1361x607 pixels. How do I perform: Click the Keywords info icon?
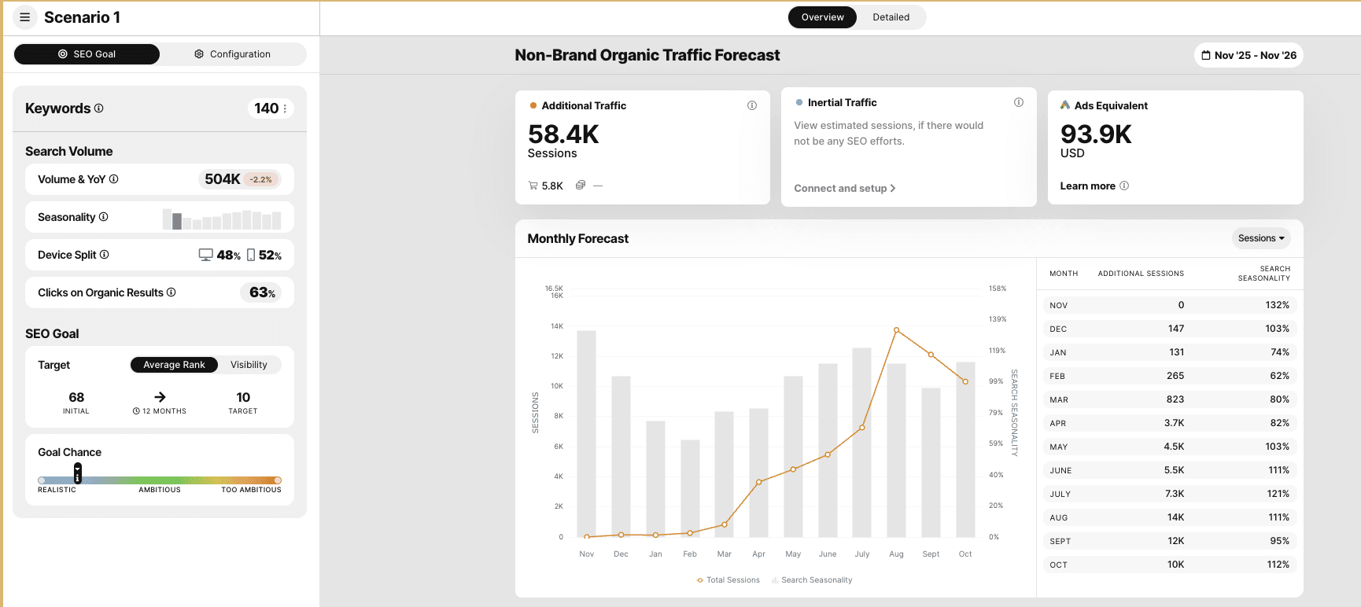click(x=99, y=108)
